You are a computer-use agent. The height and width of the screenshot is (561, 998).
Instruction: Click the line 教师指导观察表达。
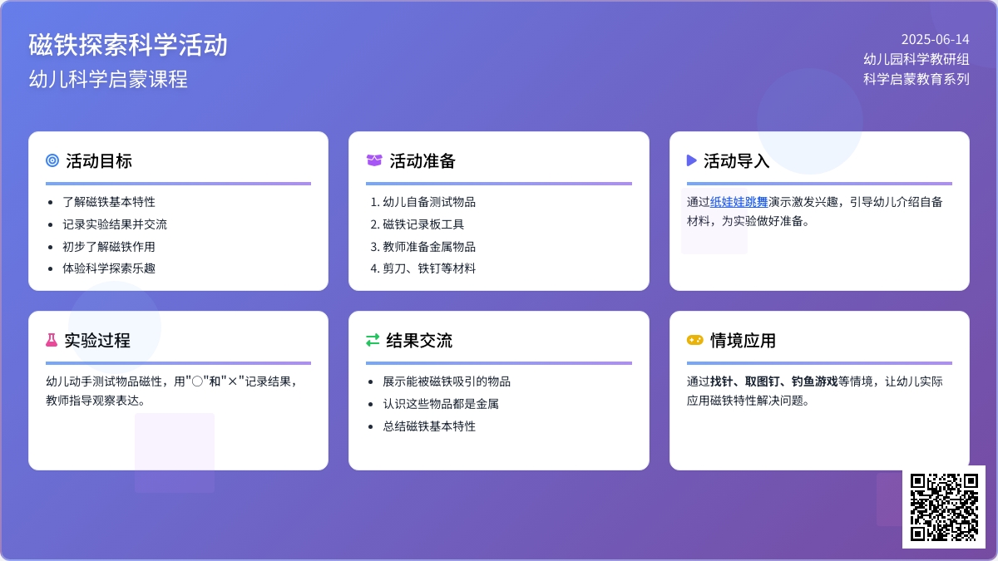coord(98,400)
